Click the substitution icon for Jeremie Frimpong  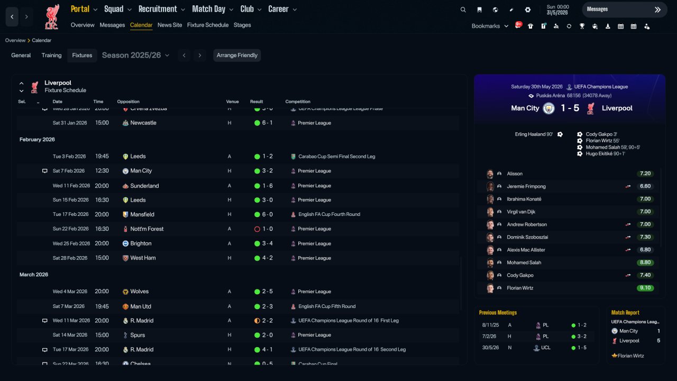click(628, 186)
